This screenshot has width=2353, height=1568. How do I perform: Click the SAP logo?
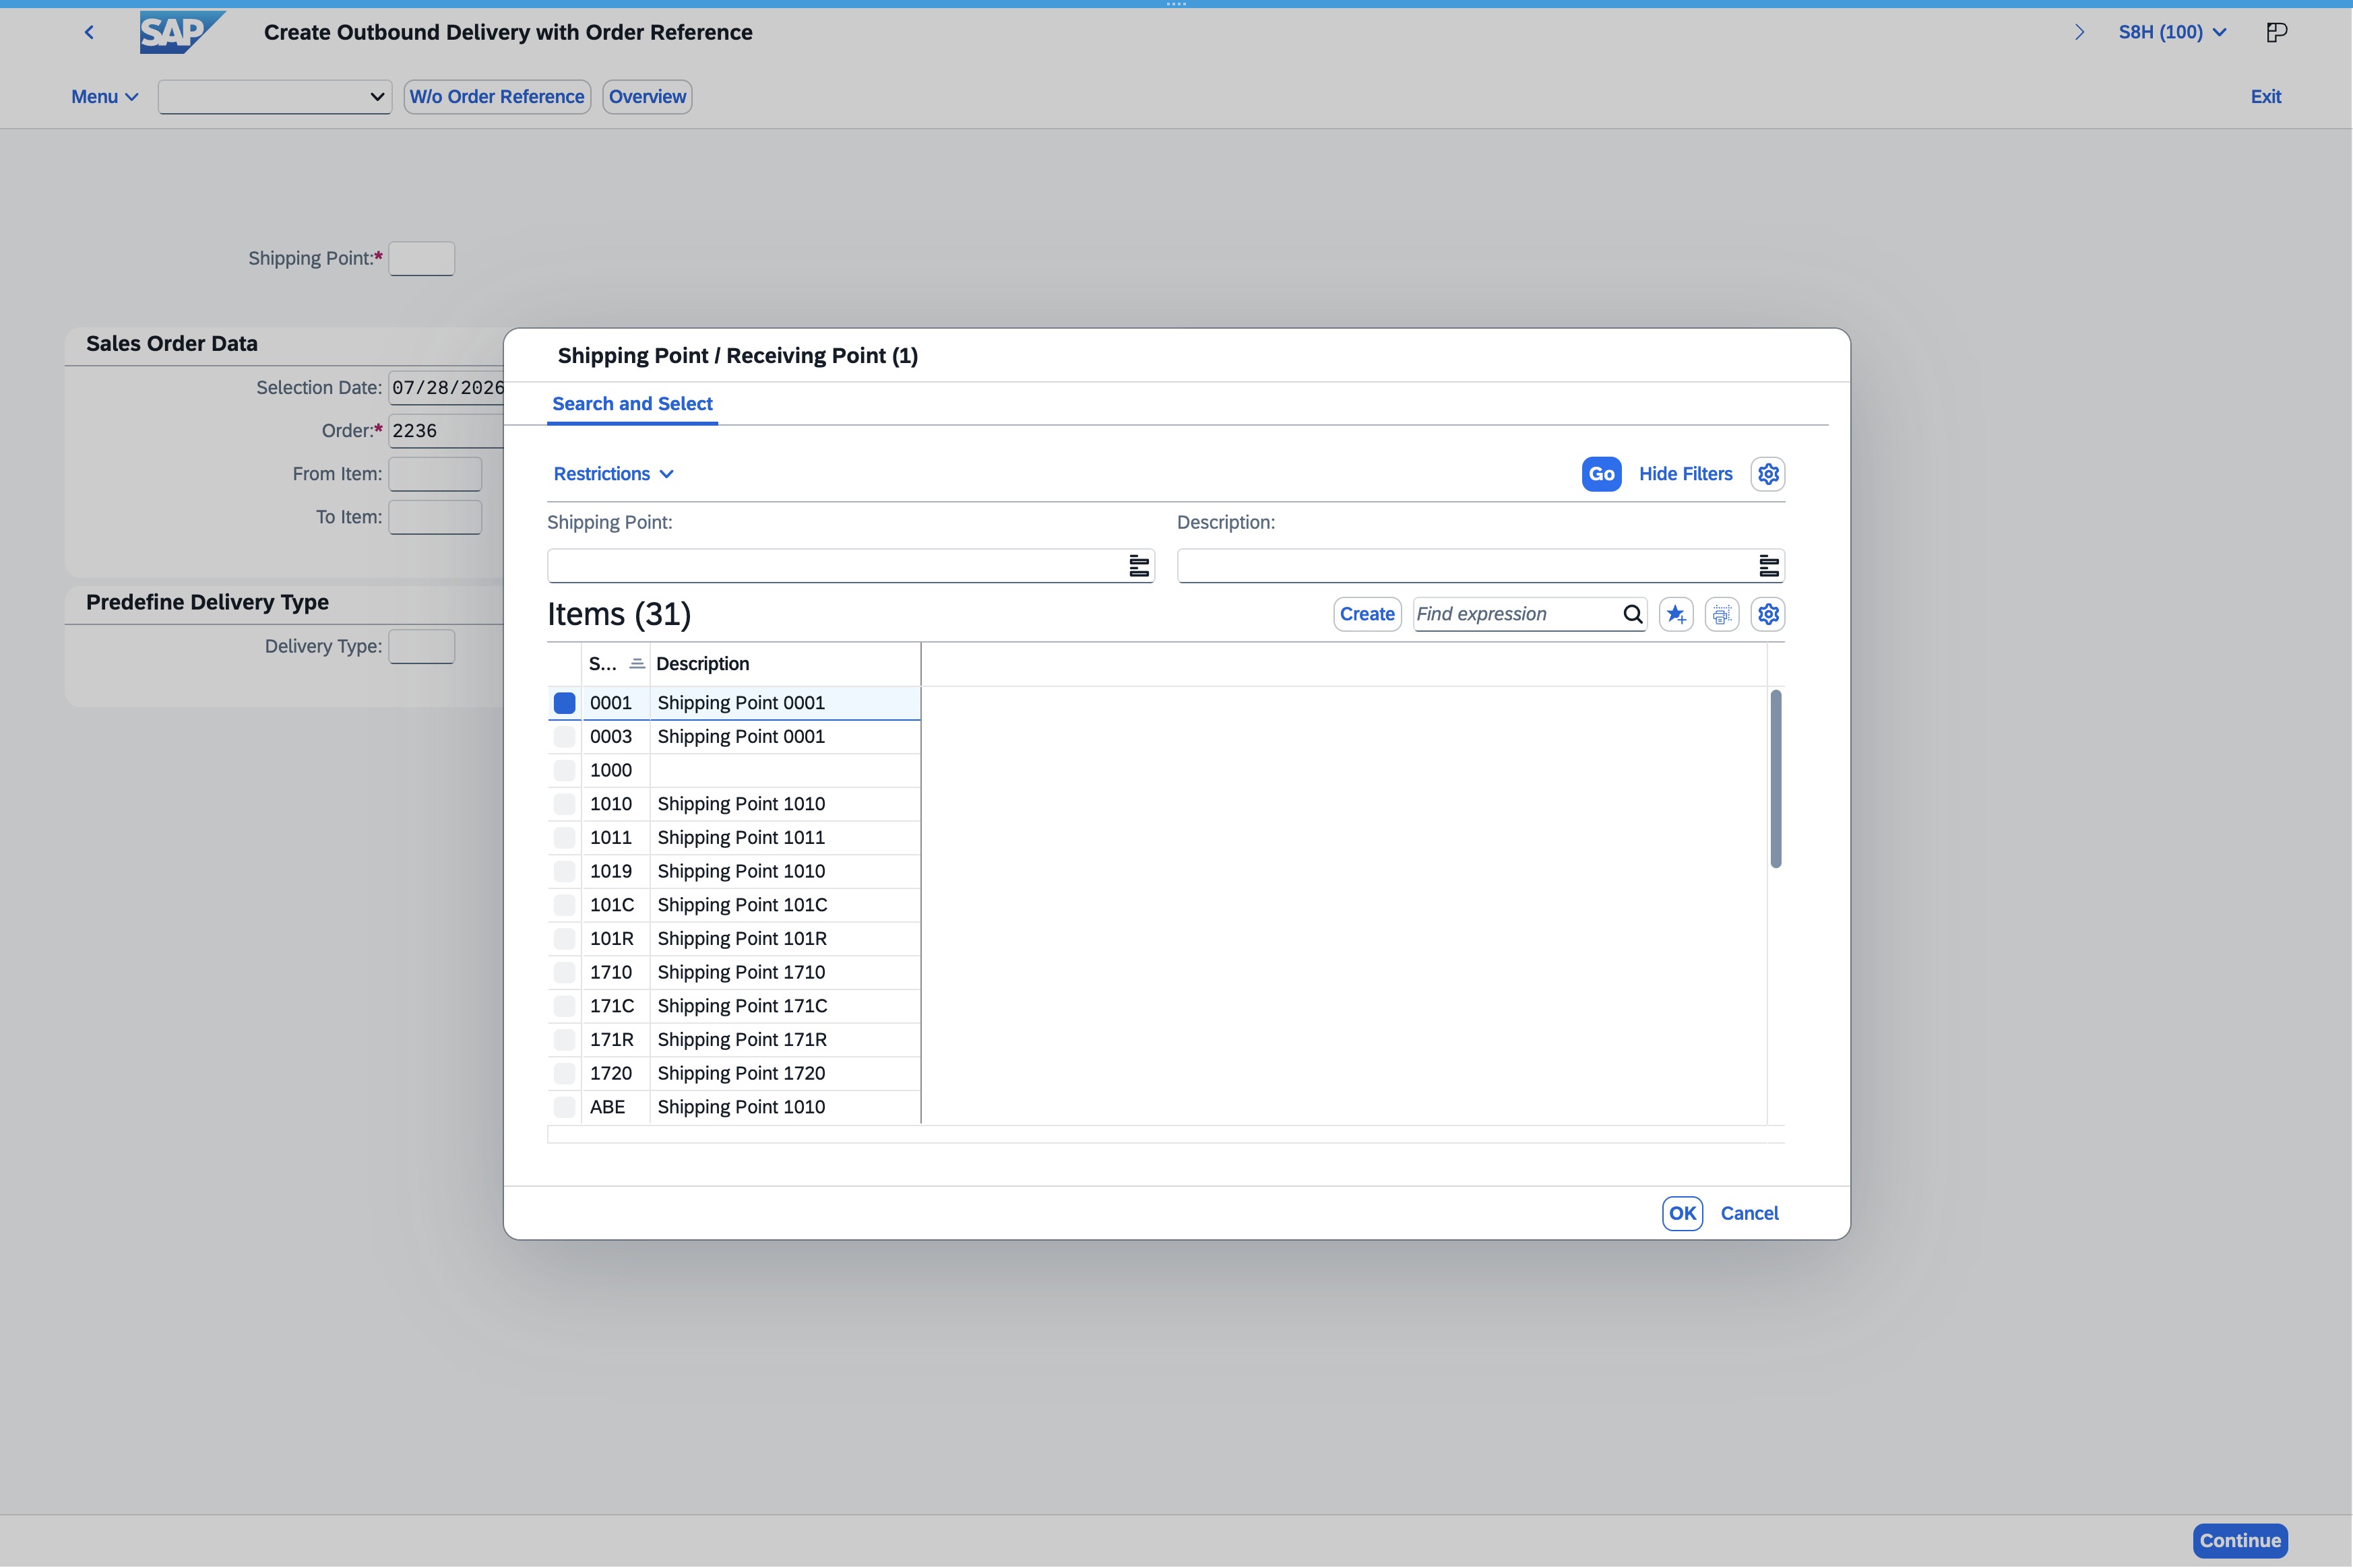tap(182, 32)
